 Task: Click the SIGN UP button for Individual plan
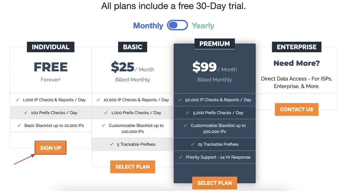pyautogui.click(x=51, y=148)
